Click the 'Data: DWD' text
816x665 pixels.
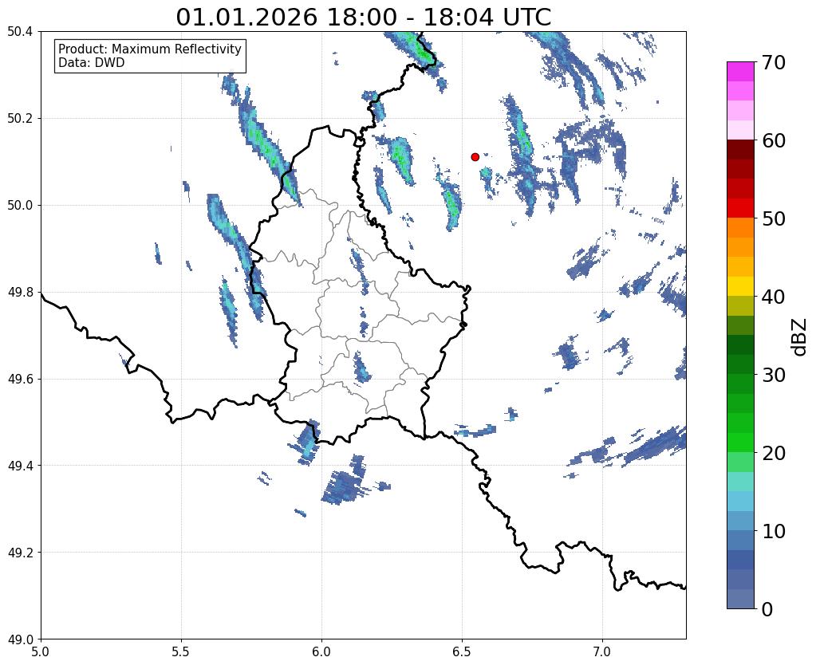click(x=92, y=63)
